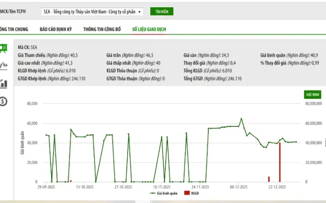Image resolution: width=326 pixels, height=203 pixels.
Task: Click the Giá Tham chiếu value 40,5
Action: pyautogui.click(x=74, y=55)
